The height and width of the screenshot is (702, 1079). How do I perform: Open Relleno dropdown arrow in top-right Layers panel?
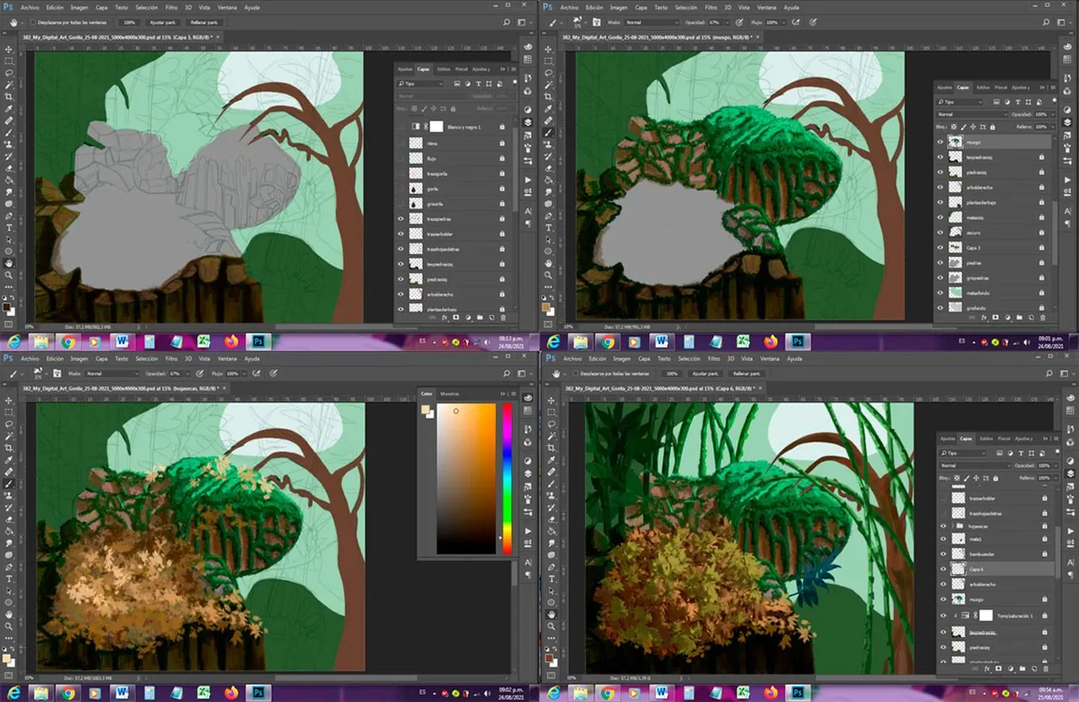(x=1052, y=126)
